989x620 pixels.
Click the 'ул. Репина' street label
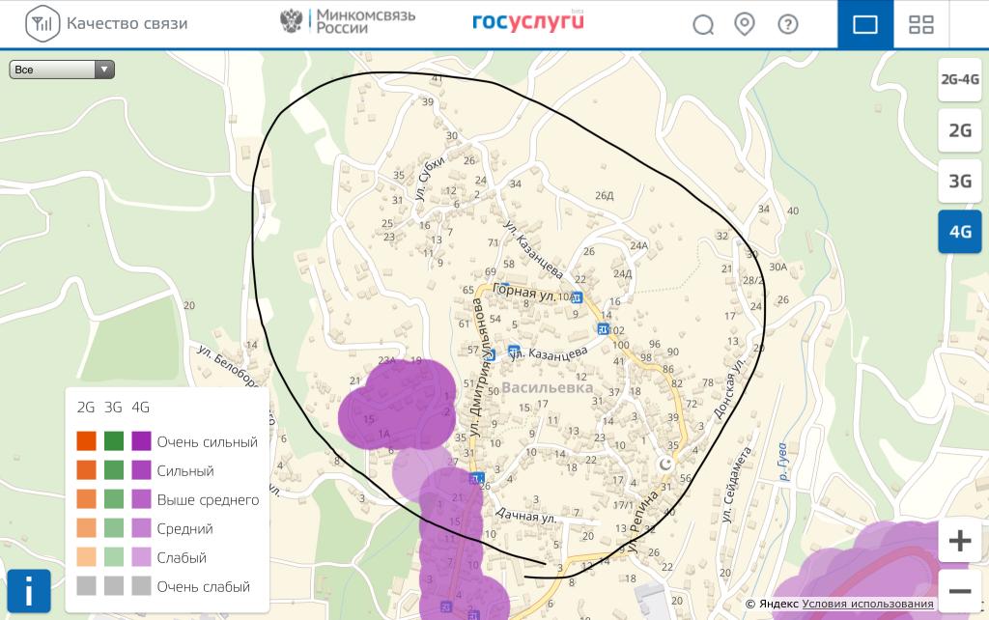click(644, 521)
